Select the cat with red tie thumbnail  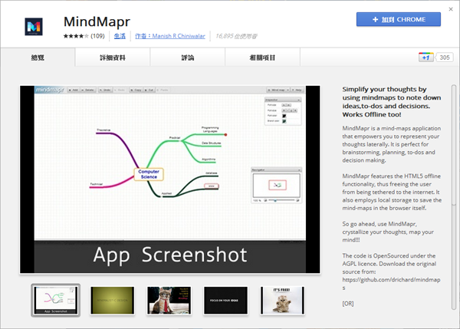point(169,300)
